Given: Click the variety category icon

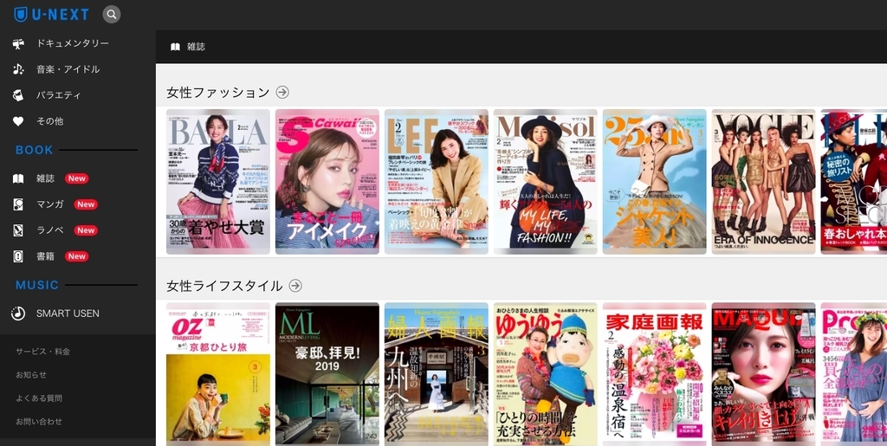Looking at the screenshot, I should click(19, 95).
